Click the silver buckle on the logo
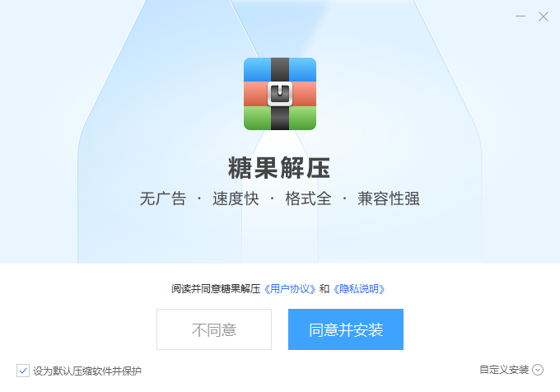560x392 pixels. pyautogui.click(x=280, y=94)
